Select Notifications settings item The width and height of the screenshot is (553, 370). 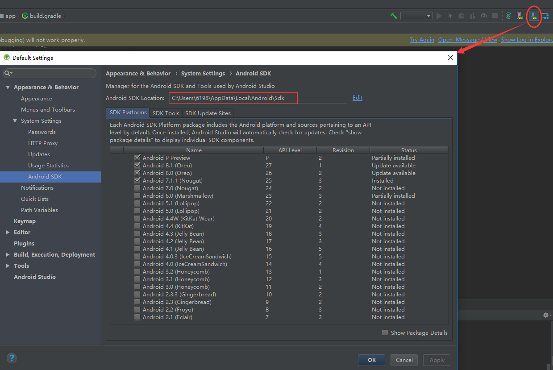tap(37, 188)
